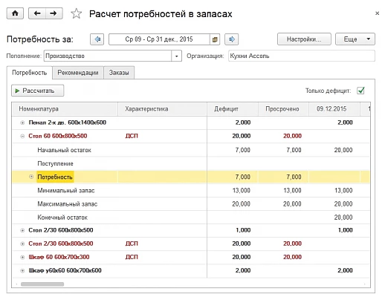Expand Шкаф у60х60 600x700x600 row
Image resolution: width=385 pixels, height=297 pixels.
tap(22, 270)
